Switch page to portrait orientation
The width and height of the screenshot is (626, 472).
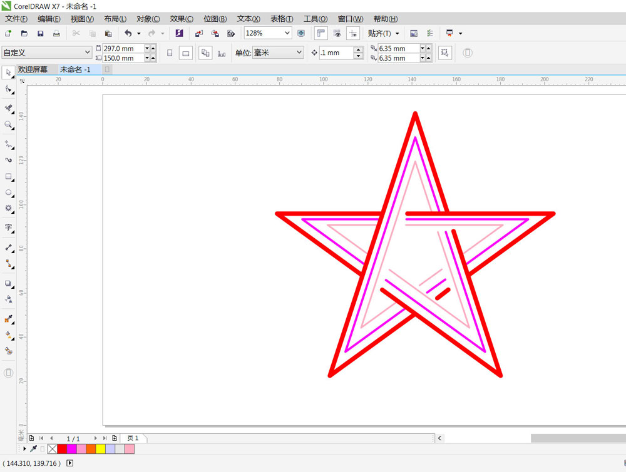coord(170,53)
